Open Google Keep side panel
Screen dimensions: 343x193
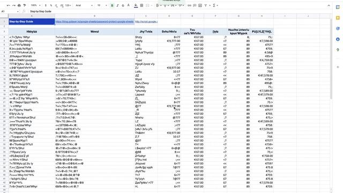point(338,18)
